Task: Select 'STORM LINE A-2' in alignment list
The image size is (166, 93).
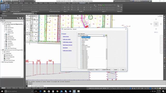Action: [85, 58]
